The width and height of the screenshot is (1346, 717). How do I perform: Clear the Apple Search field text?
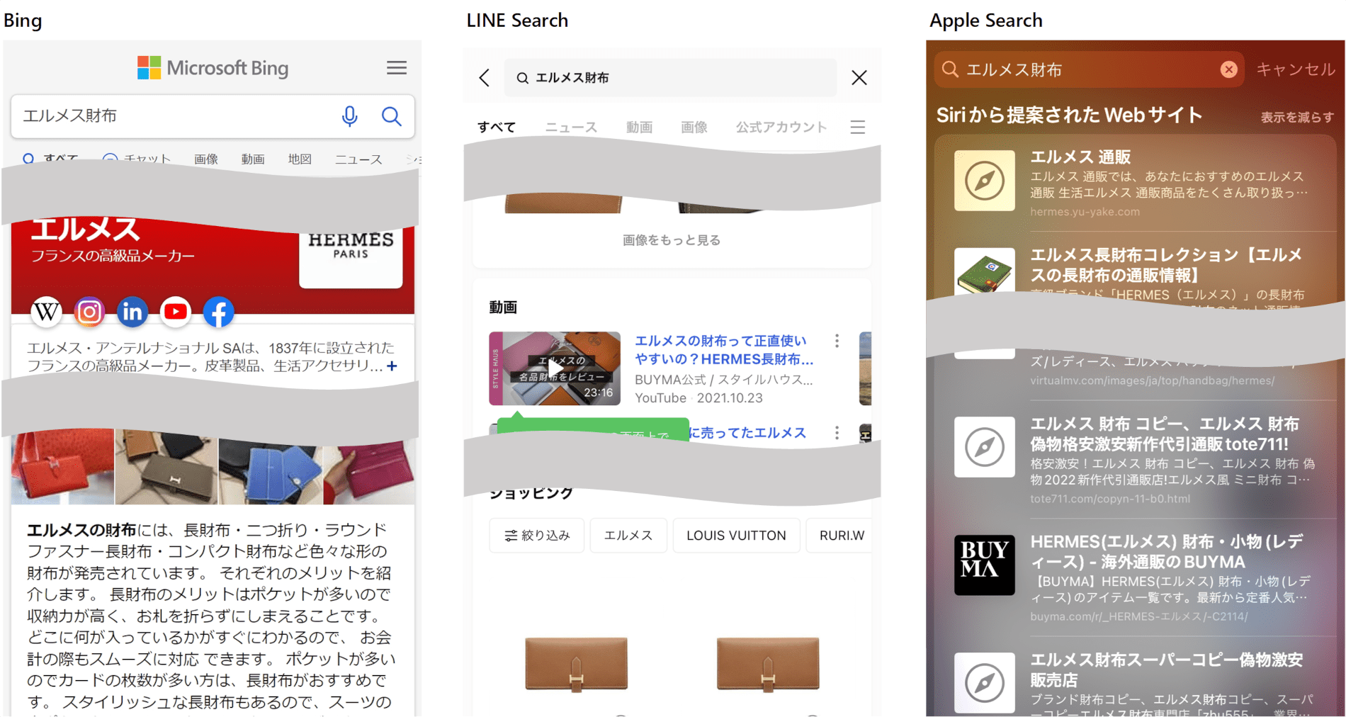1229,69
